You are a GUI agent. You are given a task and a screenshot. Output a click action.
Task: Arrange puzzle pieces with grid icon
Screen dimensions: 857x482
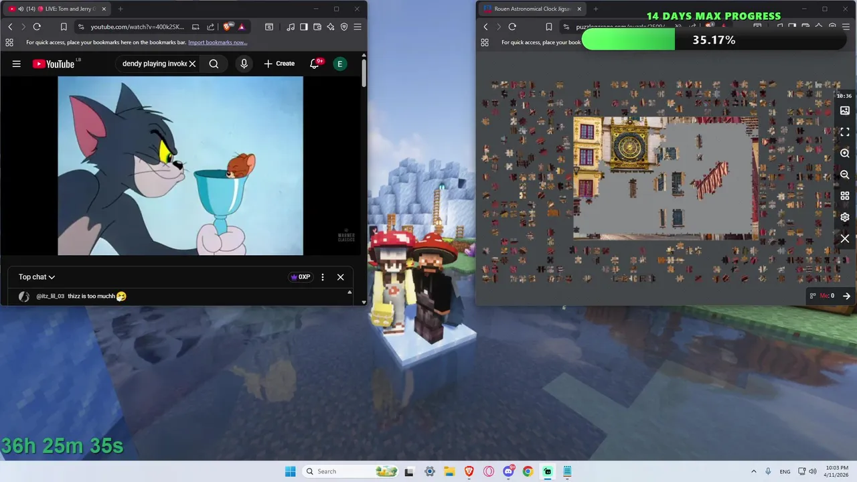(845, 196)
